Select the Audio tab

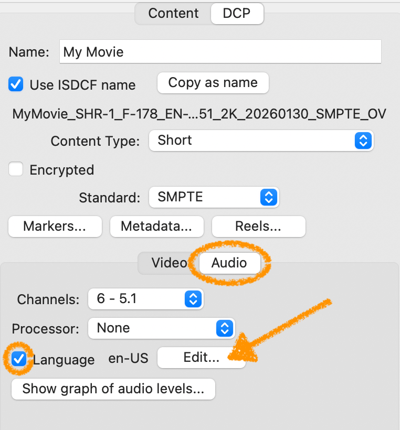pos(229,263)
